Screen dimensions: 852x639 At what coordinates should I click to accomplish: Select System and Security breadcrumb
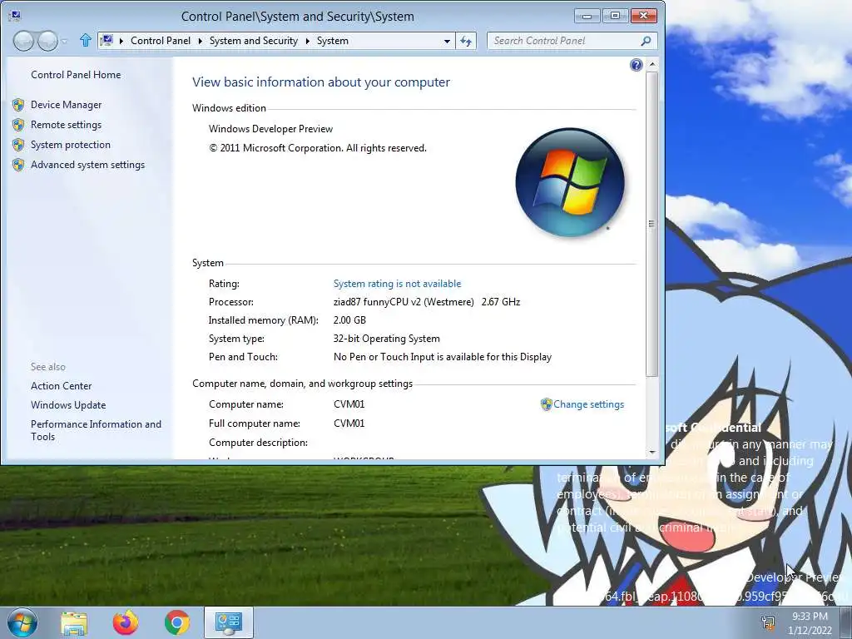coord(254,41)
